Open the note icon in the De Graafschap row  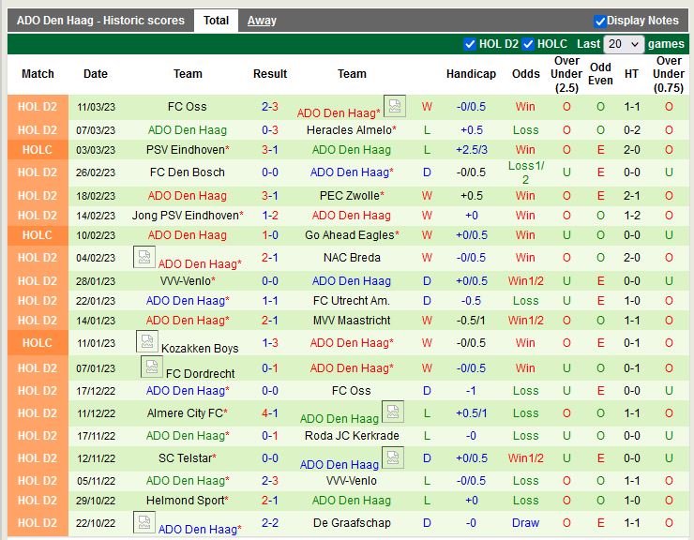(x=143, y=522)
